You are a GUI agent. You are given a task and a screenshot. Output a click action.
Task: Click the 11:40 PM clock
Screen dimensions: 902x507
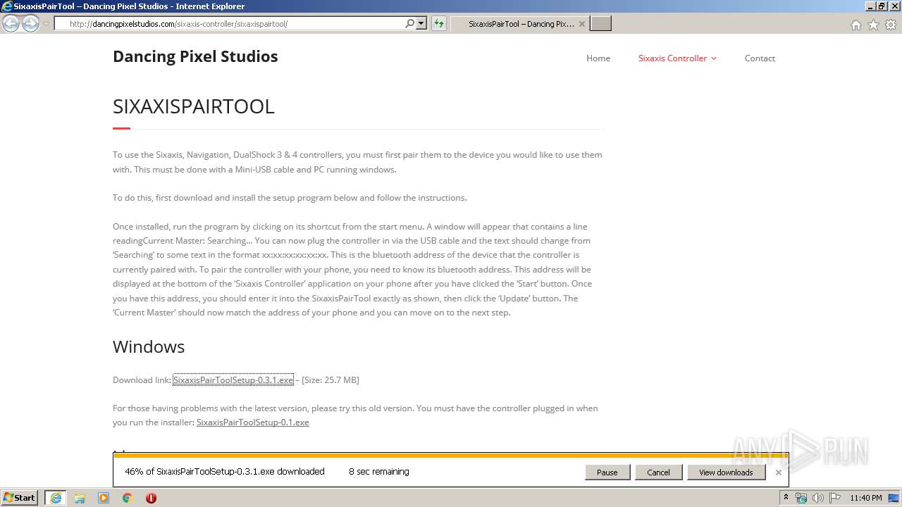[x=866, y=498]
